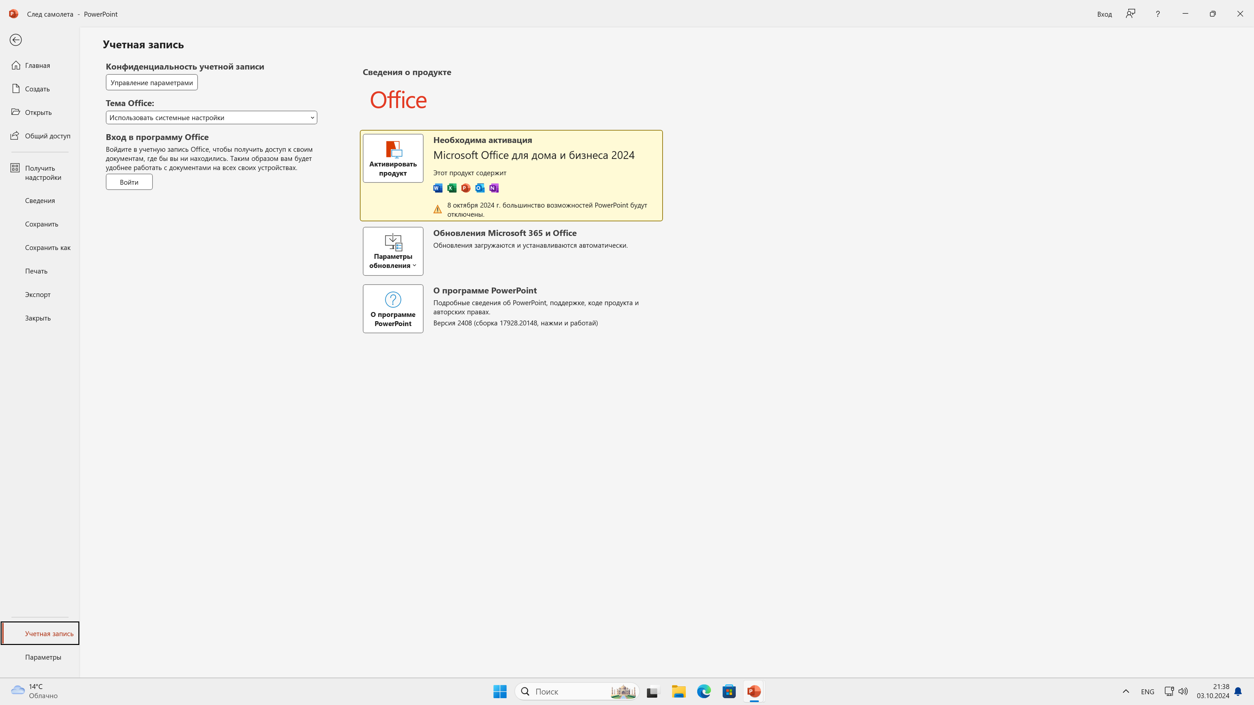Click the PowerPoint taskbar icon

(754, 691)
